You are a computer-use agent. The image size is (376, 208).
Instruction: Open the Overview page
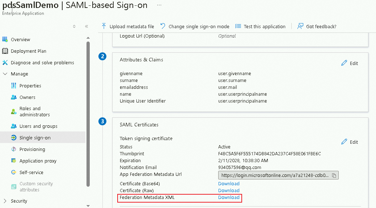click(20, 39)
